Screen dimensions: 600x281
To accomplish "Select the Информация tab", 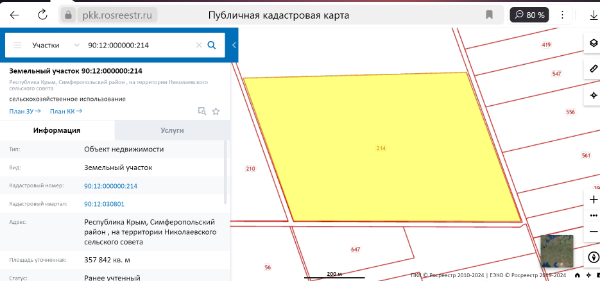I will [x=57, y=130].
